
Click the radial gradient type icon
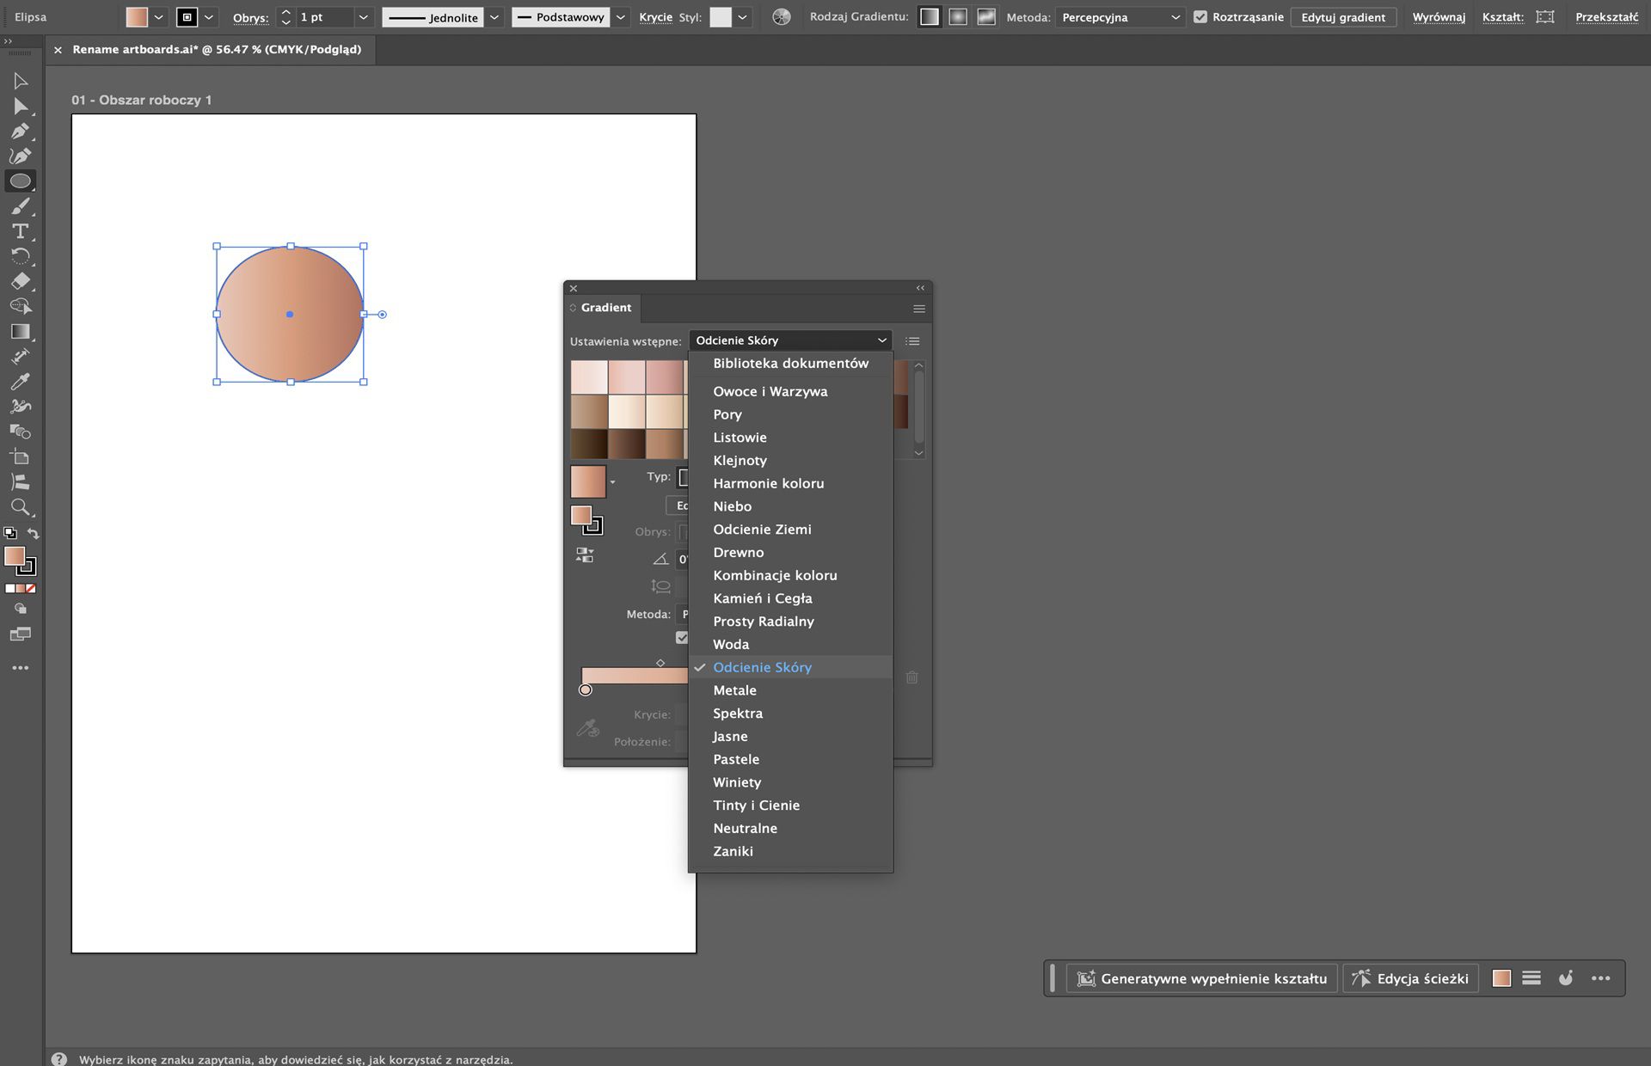coord(958,16)
